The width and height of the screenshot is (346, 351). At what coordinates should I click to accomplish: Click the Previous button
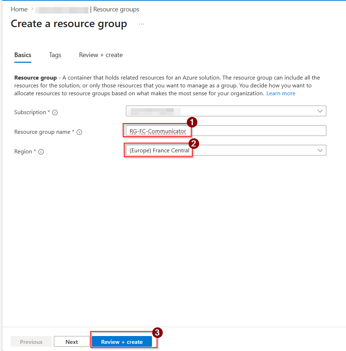coord(31,342)
